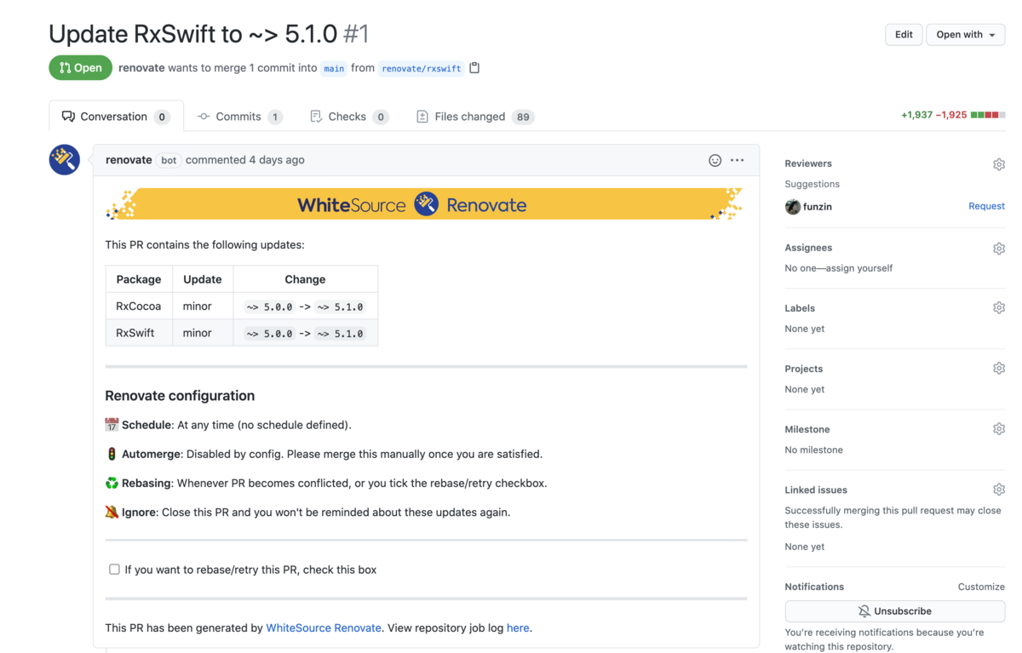Click Milestone gear icon
The height and width of the screenshot is (653, 1022).
point(999,429)
